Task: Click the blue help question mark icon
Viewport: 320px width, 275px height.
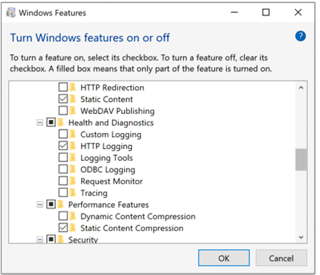Action: (x=300, y=36)
